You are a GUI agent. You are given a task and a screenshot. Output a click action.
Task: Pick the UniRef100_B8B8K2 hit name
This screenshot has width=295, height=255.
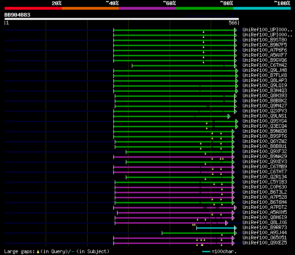tap(265, 101)
